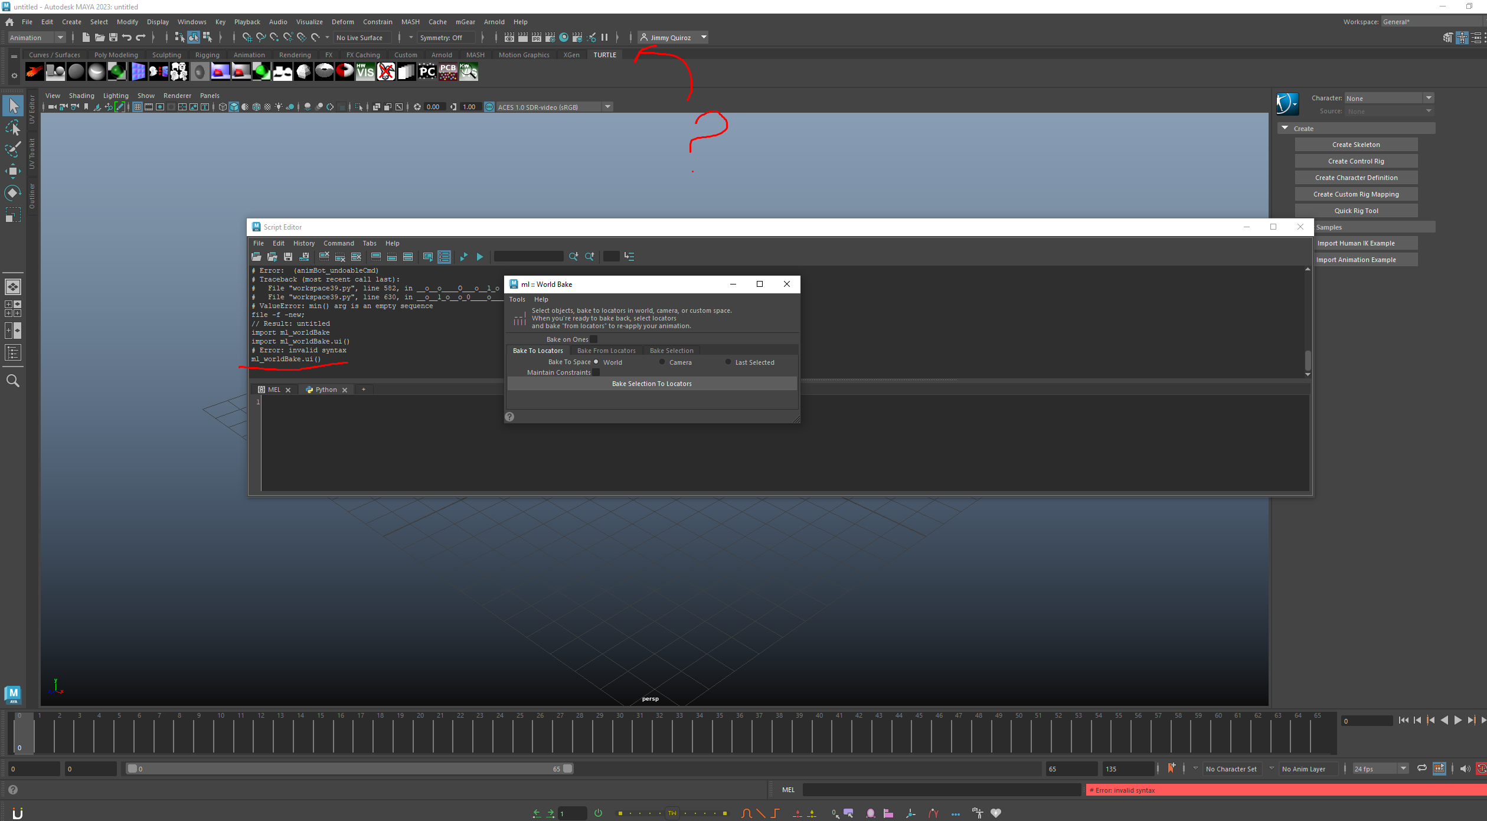This screenshot has height=821, width=1487.
Task: Switch to the Python tab in Script Editor
Action: [326, 390]
